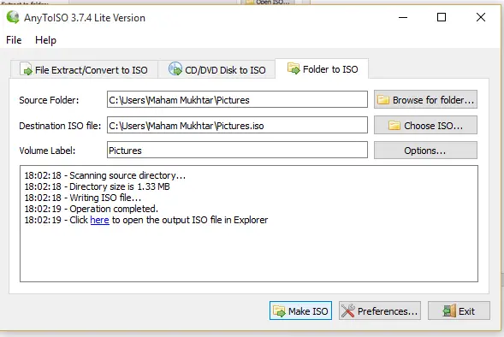The width and height of the screenshot is (504, 337).
Task: Open the File menu
Action: pos(14,40)
